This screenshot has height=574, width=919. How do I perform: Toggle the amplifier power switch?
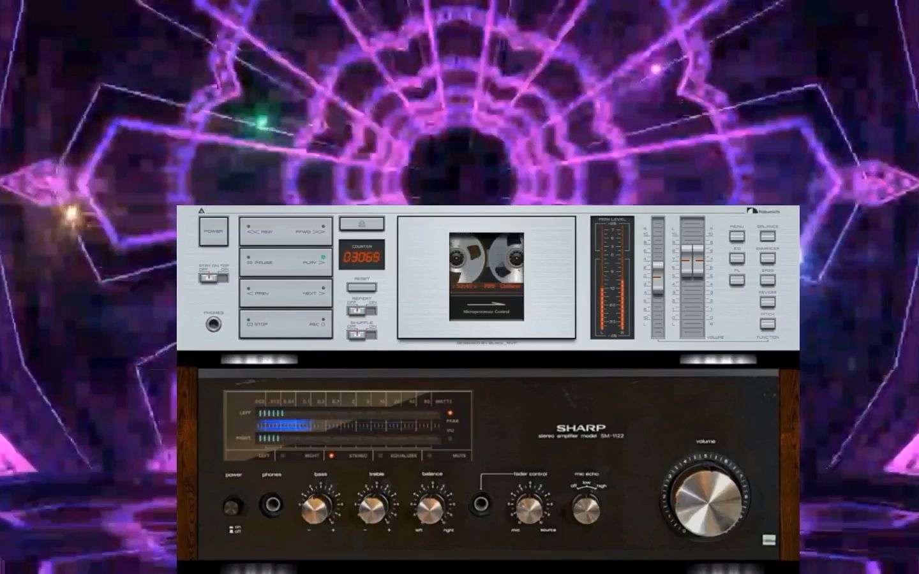(x=233, y=507)
